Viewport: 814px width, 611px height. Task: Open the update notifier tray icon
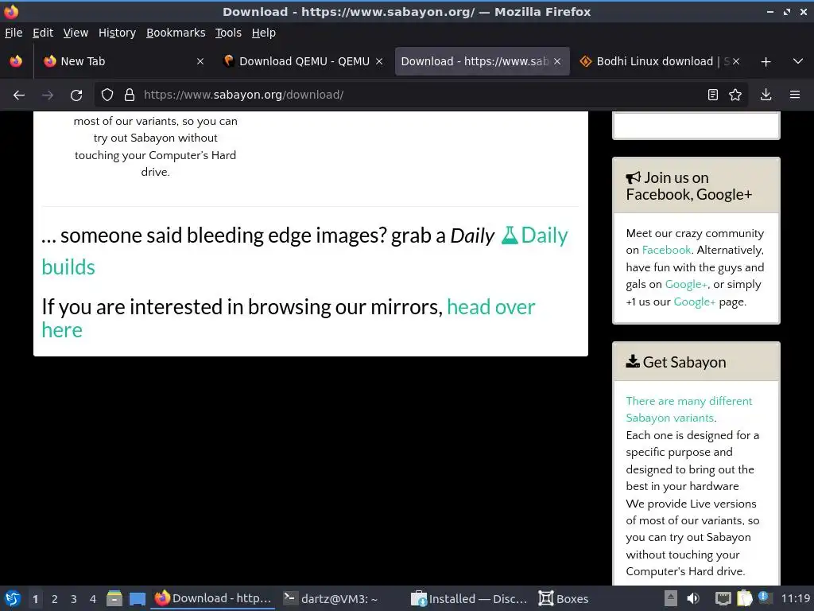click(x=764, y=597)
